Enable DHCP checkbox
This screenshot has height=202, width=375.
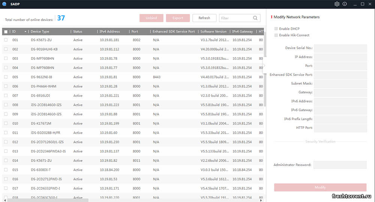click(276, 29)
